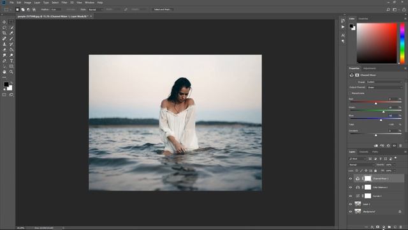Image resolution: width=408 pixels, height=230 pixels.
Task: Click Add layer style fx icon
Action: coord(372,227)
